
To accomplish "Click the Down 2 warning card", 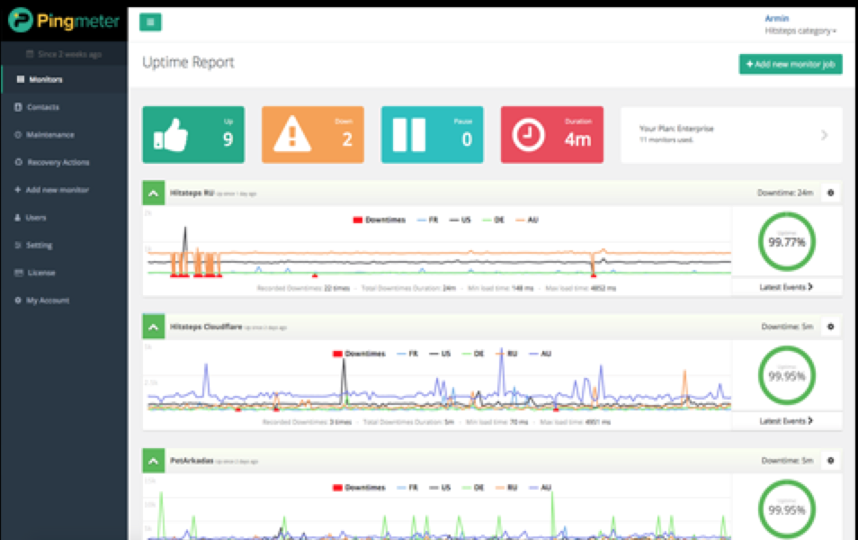I will (x=312, y=135).
